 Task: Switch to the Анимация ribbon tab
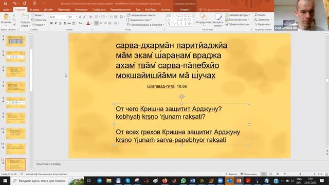[x=81, y=10]
